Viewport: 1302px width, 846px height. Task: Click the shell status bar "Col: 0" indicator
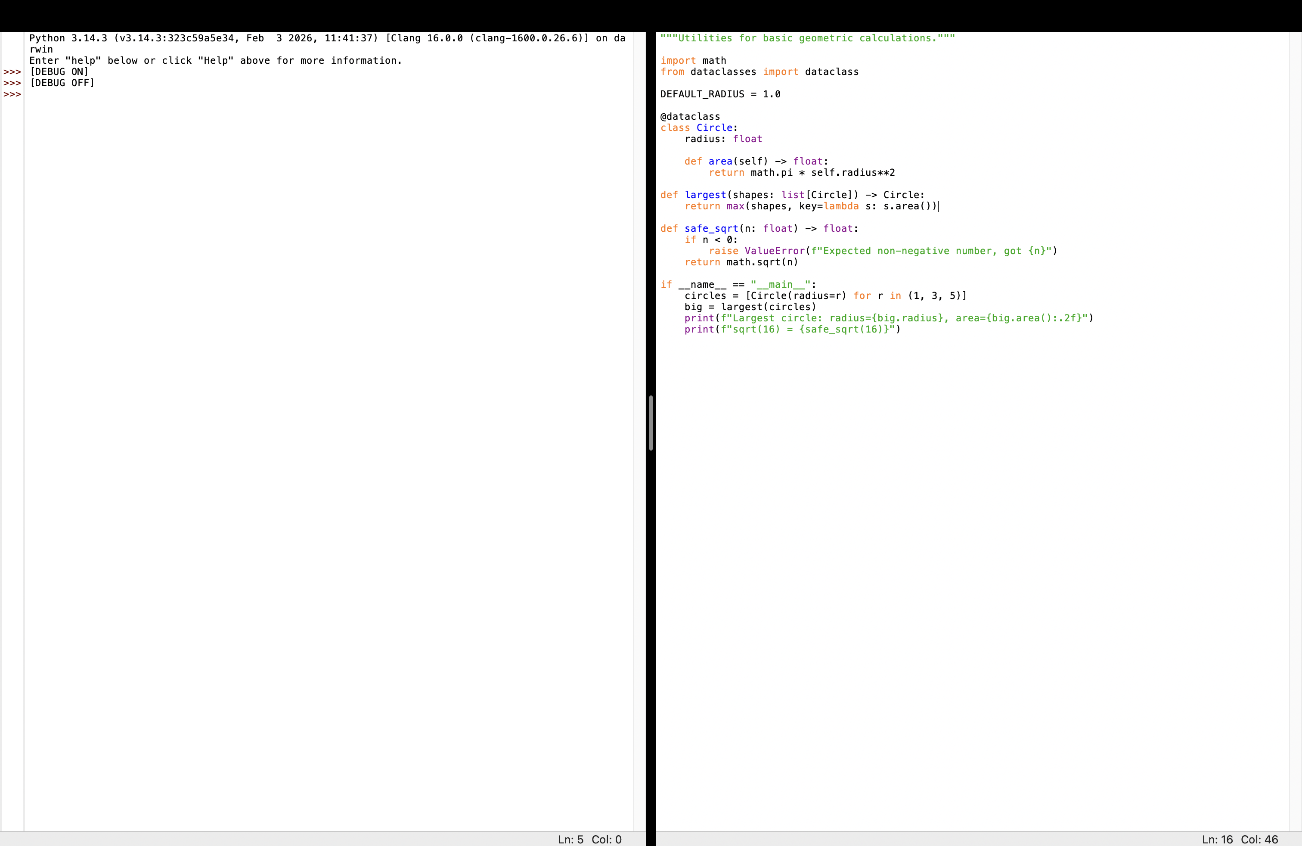[606, 839]
